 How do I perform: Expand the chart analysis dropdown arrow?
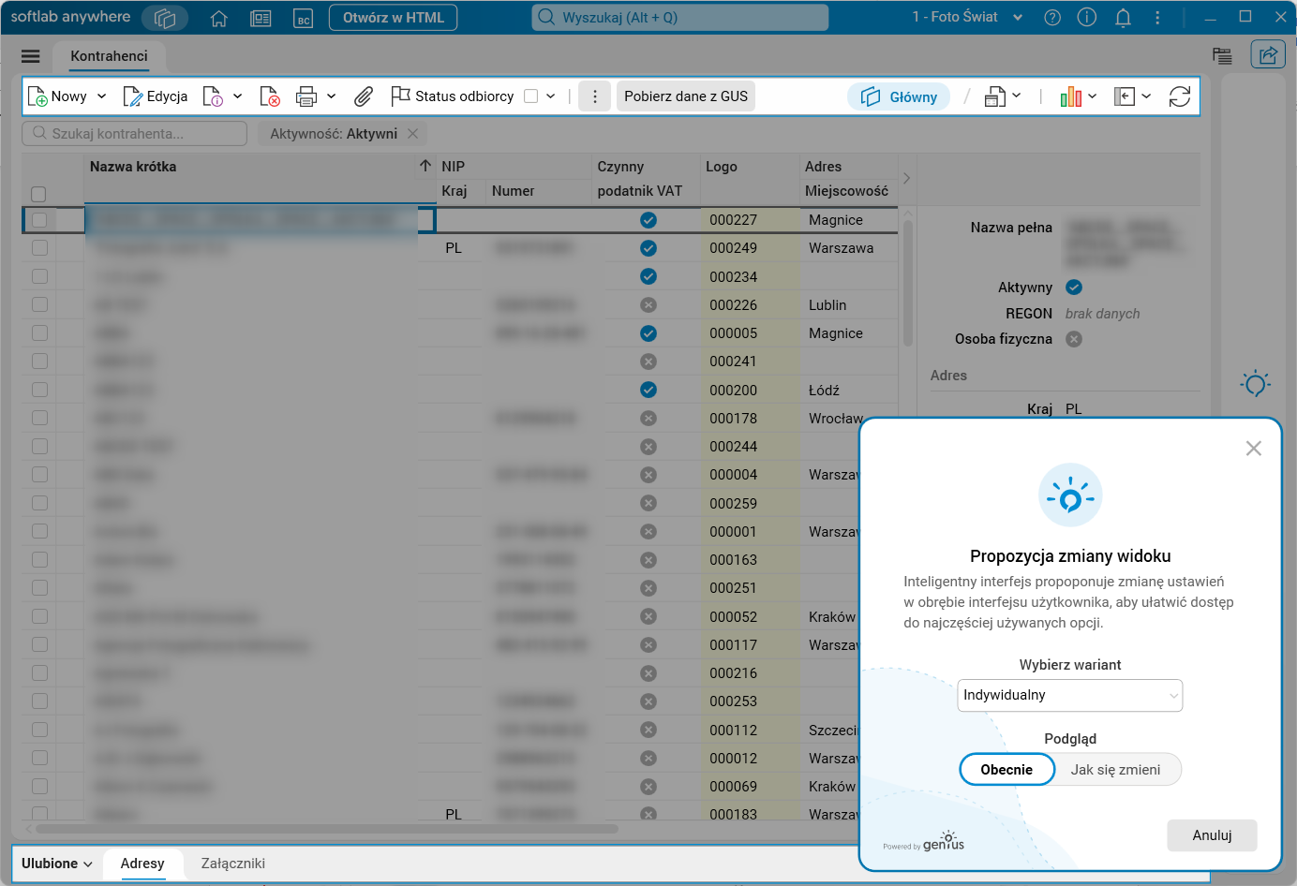[1093, 96]
